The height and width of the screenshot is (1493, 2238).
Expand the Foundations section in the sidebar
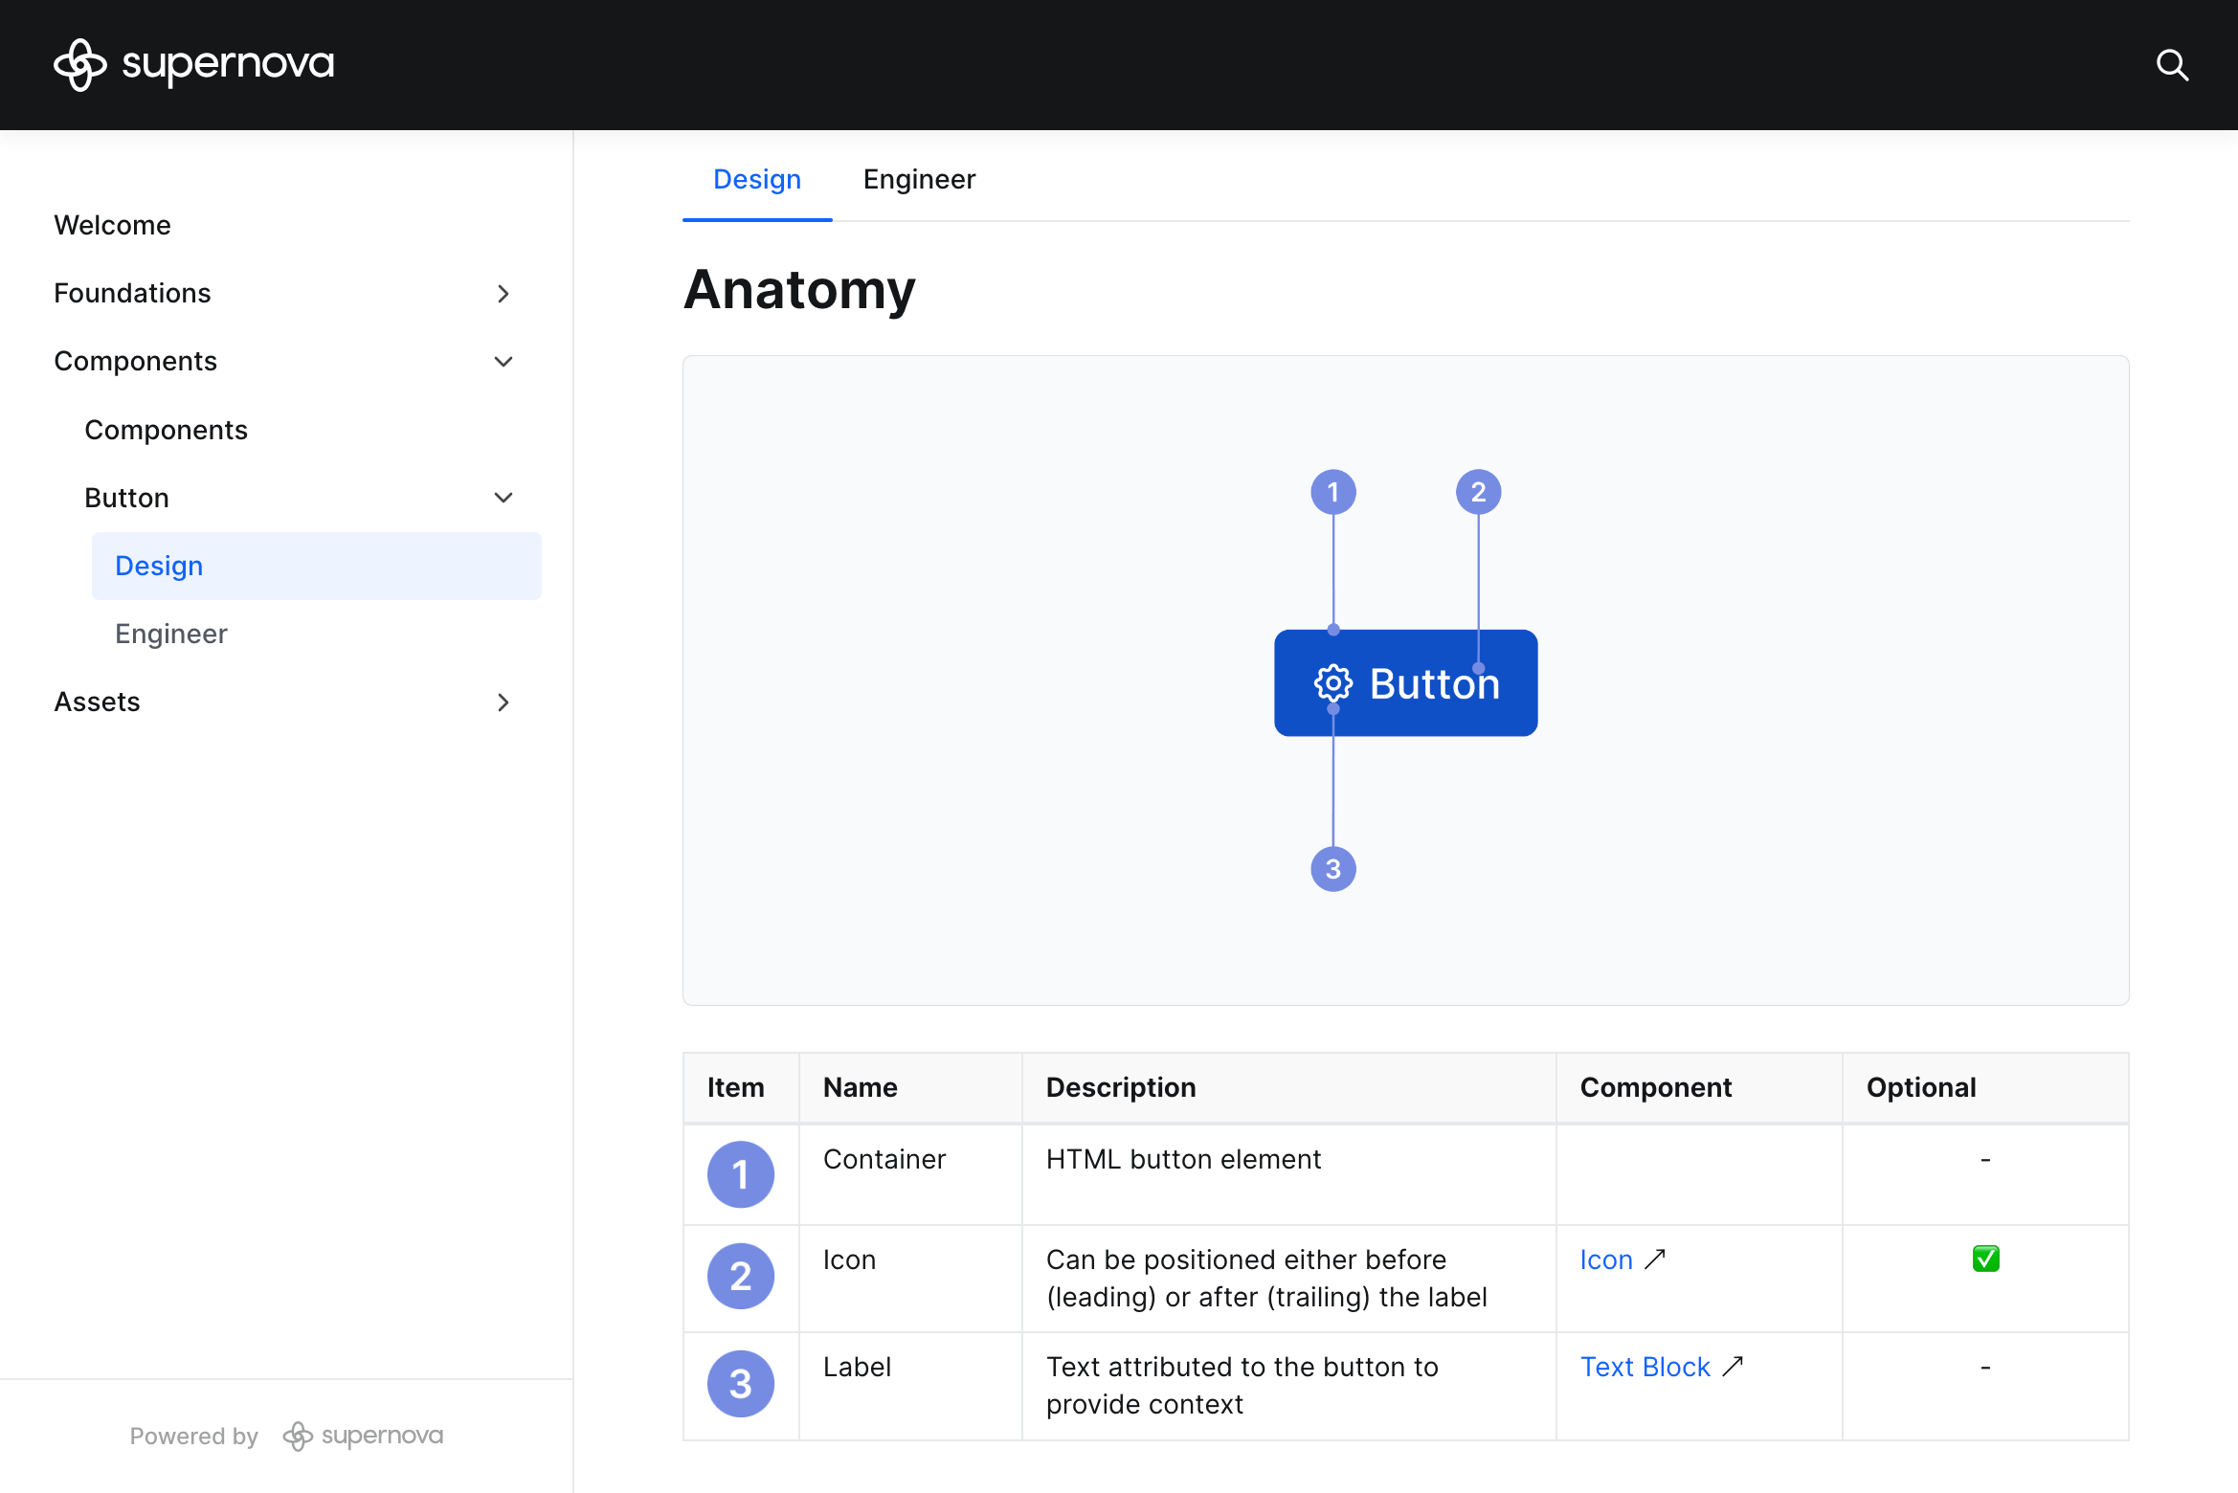click(504, 294)
